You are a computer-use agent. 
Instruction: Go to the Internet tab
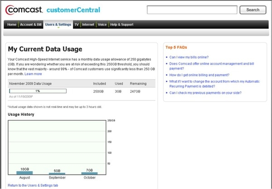pyautogui.click(x=88, y=24)
